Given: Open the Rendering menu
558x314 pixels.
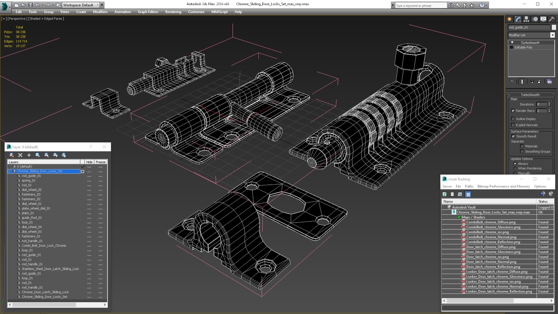Looking at the screenshot, I should pos(173,12).
